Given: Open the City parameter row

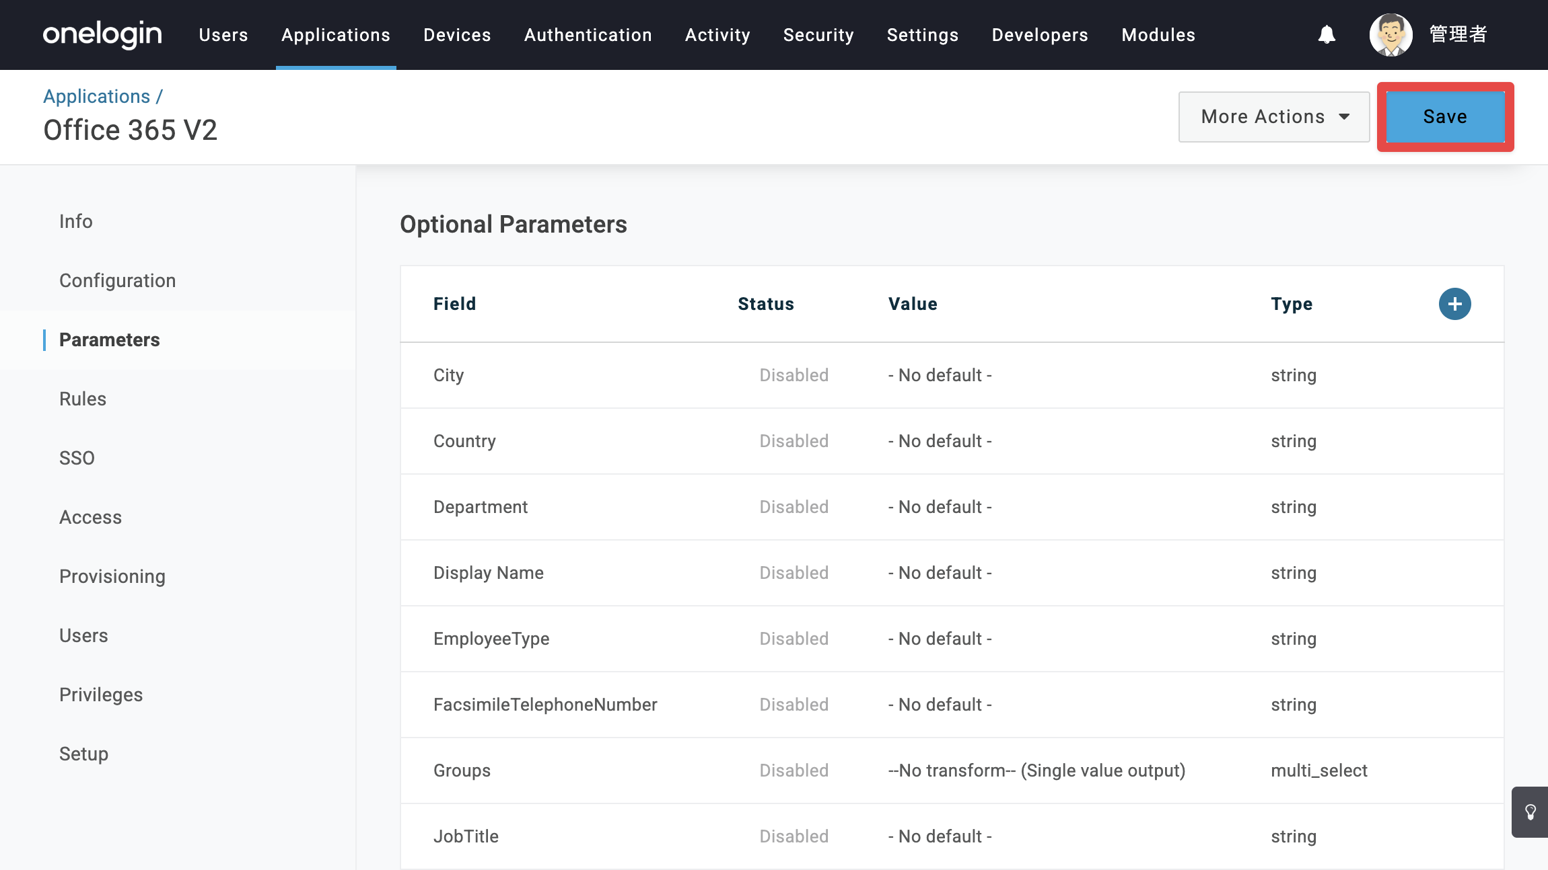Looking at the screenshot, I should pyautogui.click(x=952, y=375).
